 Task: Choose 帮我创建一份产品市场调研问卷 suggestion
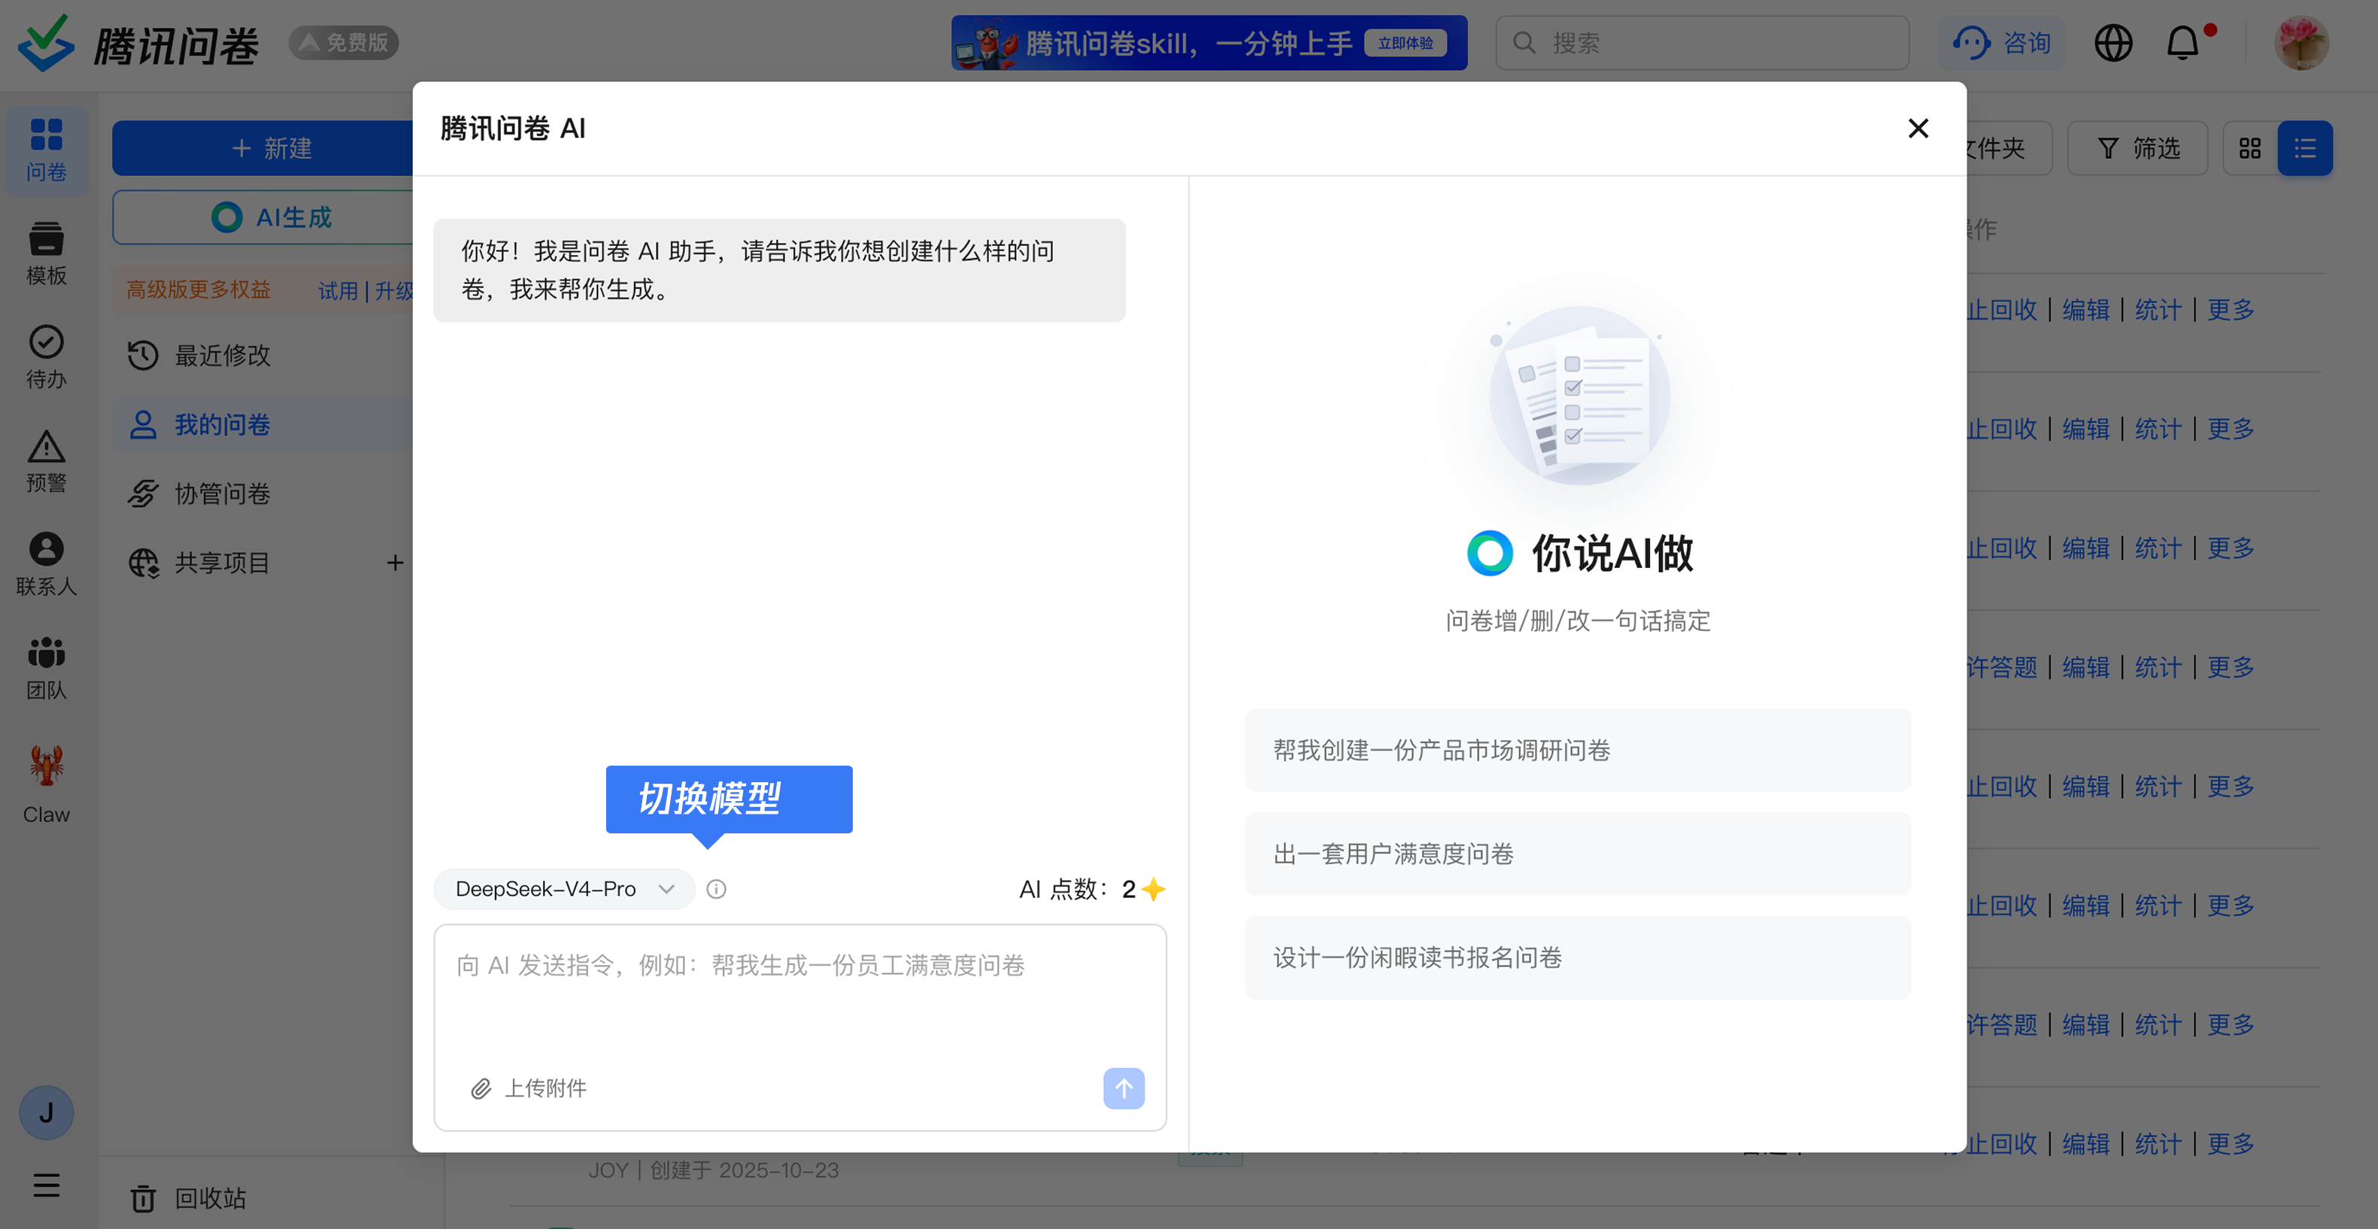1578,751
